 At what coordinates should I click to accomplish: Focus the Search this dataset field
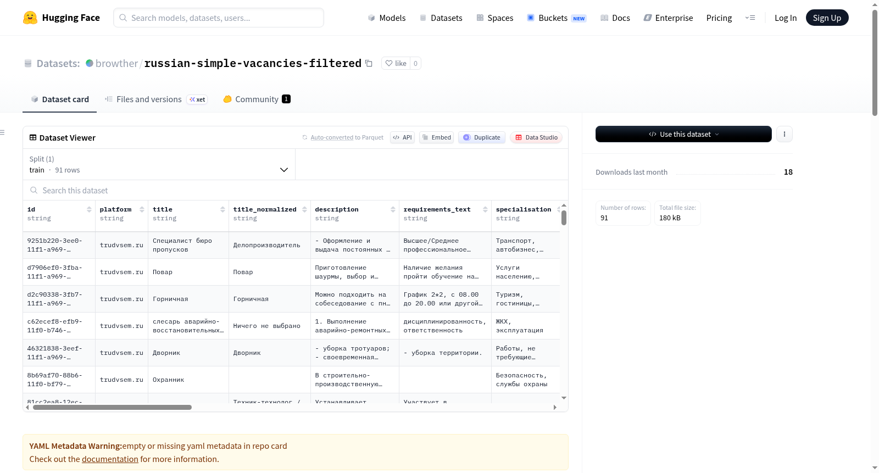click(x=296, y=190)
